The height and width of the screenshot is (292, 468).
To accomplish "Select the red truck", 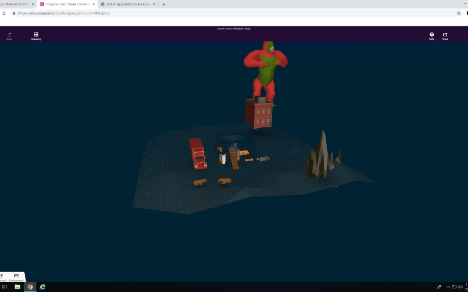I will (x=198, y=154).
